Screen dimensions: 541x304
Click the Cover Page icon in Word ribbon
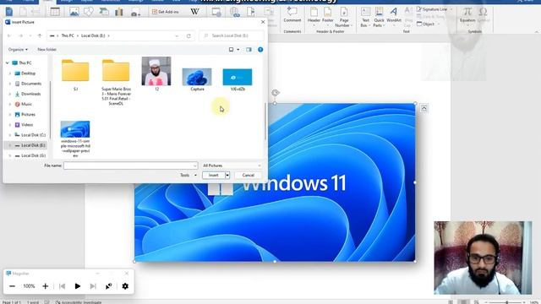click(9, 12)
